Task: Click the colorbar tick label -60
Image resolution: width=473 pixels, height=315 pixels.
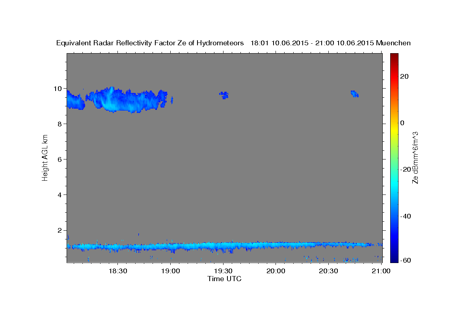Action: 405,260
